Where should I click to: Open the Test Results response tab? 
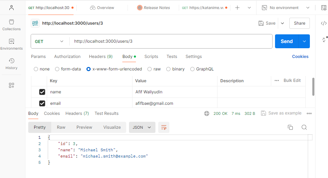point(106,113)
